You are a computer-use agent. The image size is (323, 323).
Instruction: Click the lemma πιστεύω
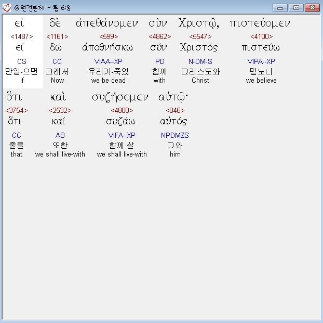coord(261,48)
